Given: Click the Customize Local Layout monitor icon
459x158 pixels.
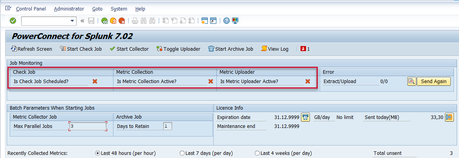Looking at the screenshot, I should [235, 21].
